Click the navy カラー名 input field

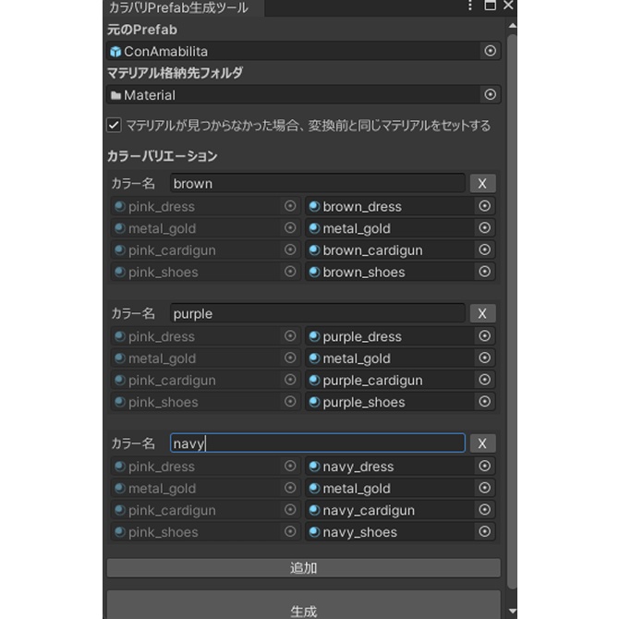[318, 443]
